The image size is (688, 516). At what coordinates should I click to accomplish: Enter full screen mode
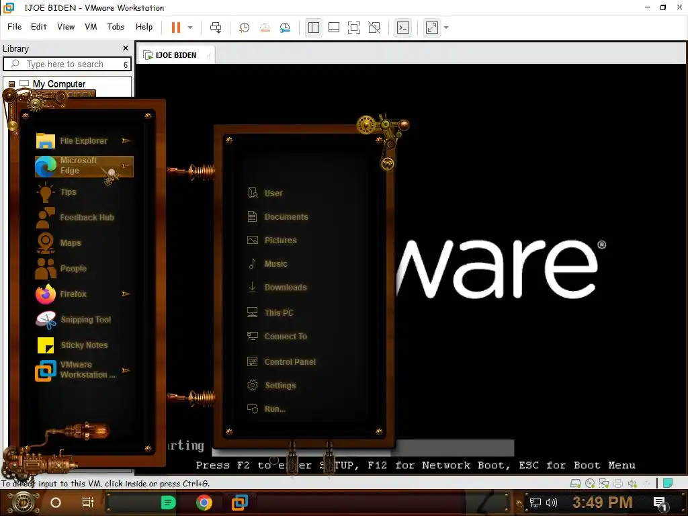pyautogui.click(x=353, y=28)
